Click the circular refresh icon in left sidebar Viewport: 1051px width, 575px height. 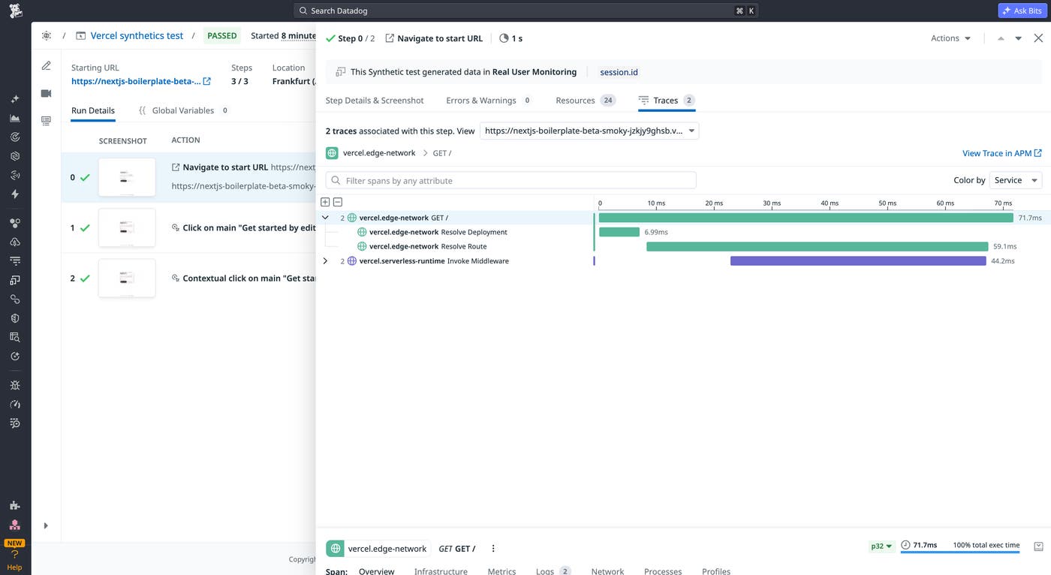[15, 357]
